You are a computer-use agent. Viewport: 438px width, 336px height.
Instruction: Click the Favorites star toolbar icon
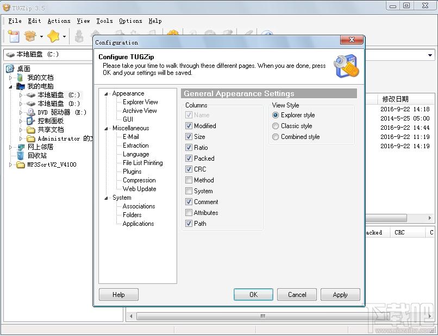coord(53,36)
